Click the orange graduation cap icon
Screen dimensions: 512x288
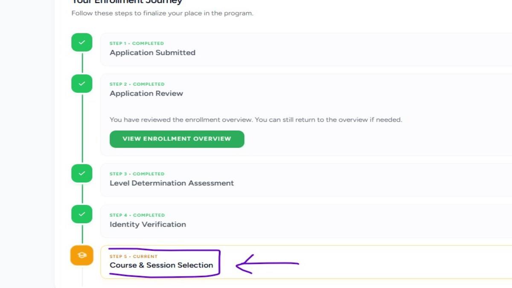tap(82, 255)
